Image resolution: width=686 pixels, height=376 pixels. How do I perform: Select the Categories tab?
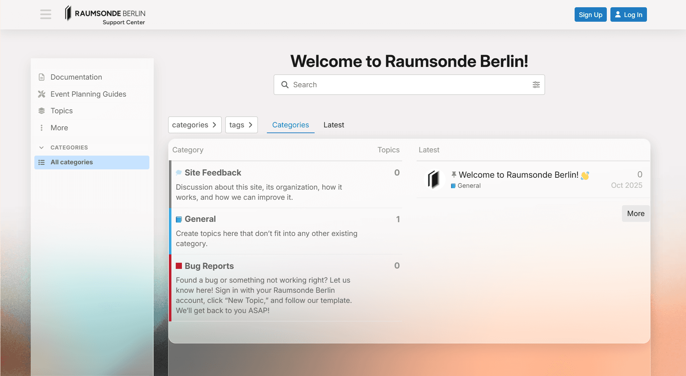290,125
